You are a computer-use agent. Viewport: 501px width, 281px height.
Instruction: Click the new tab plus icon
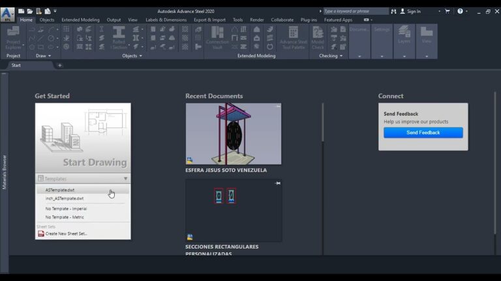(59, 65)
